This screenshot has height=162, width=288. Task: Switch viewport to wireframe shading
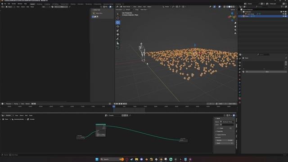[x=227, y=7]
